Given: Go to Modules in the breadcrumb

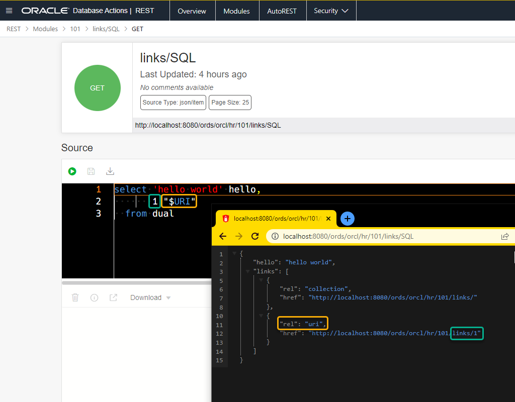Looking at the screenshot, I should [45, 29].
